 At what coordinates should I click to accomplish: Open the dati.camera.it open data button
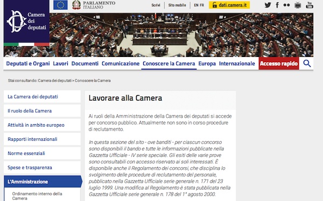point(229,5)
